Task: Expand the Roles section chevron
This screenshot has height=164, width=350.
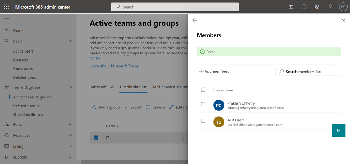Action: point(70,124)
